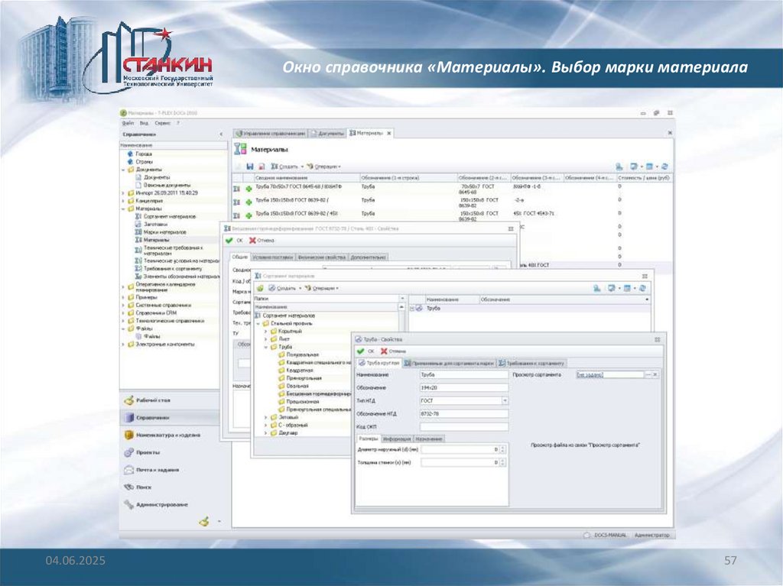Expand the Системные справочники folder
The height and width of the screenshot is (586, 783).
[123, 305]
